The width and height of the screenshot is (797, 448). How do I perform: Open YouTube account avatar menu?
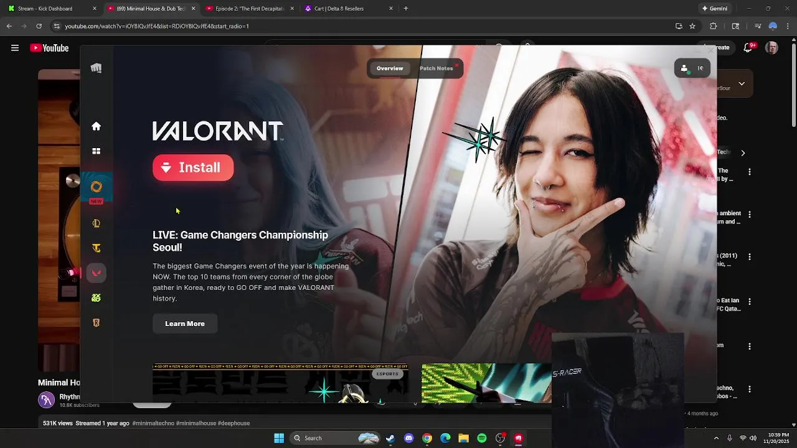click(771, 48)
